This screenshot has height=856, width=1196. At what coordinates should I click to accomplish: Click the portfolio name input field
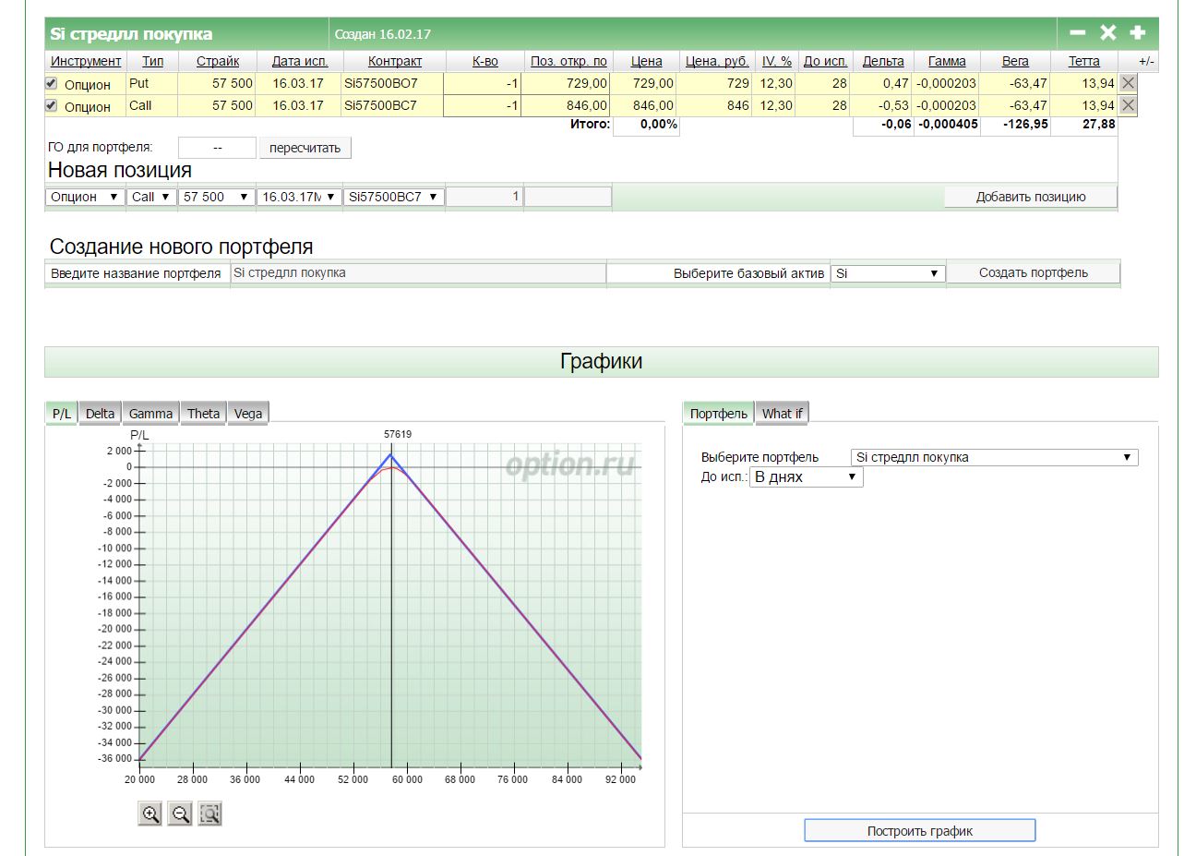pyautogui.click(x=417, y=273)
